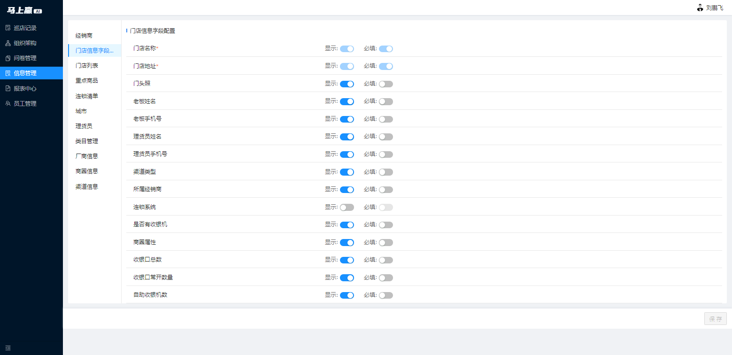
Task: Enable 显示 switch for 连锁系统
Action: pyautogui.click(x=347, y=207)
